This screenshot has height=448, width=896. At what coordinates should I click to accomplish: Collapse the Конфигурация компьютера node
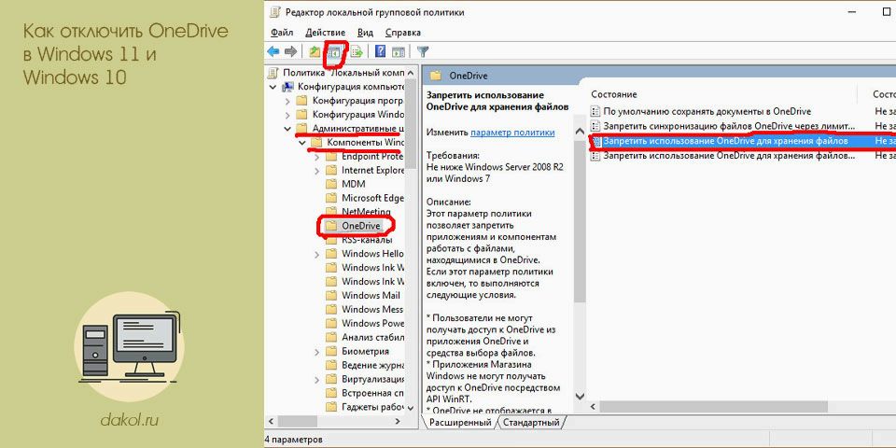coord(273,87)
